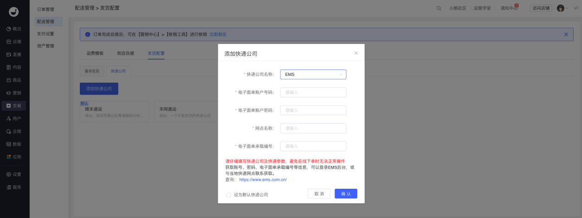Select 交易 trade section in sidebar

point(13,106)
